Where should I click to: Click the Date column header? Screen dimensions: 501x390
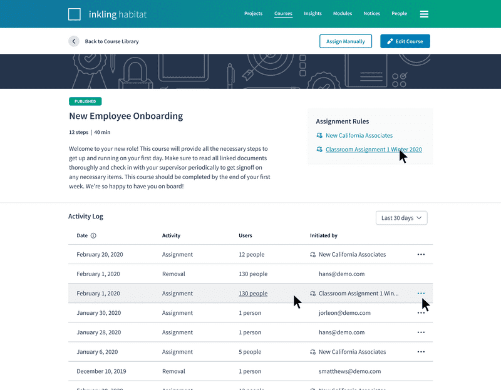(x=82, y=236)
